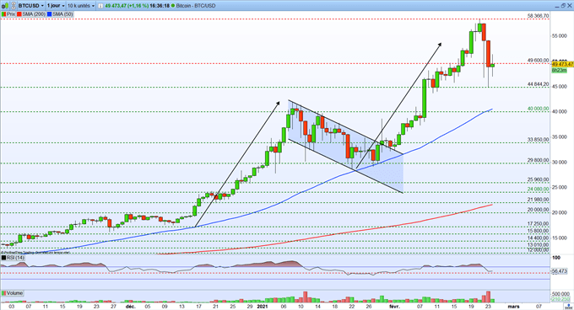
Task: Close the chart window with the X icon
Action: (569, 6)
